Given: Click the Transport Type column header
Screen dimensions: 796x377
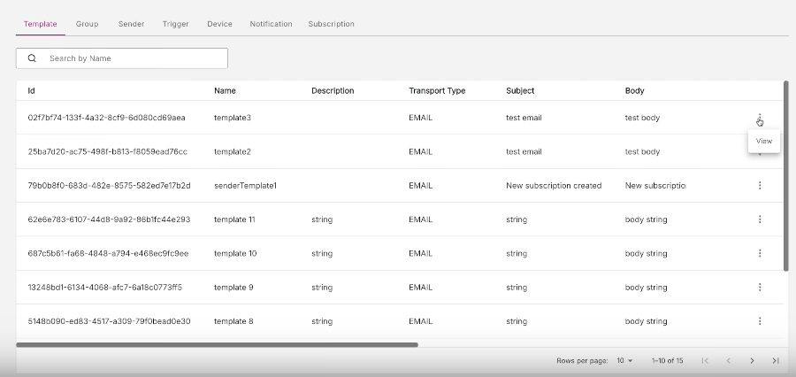Looking at the screenshot, I should click(437, 91).
